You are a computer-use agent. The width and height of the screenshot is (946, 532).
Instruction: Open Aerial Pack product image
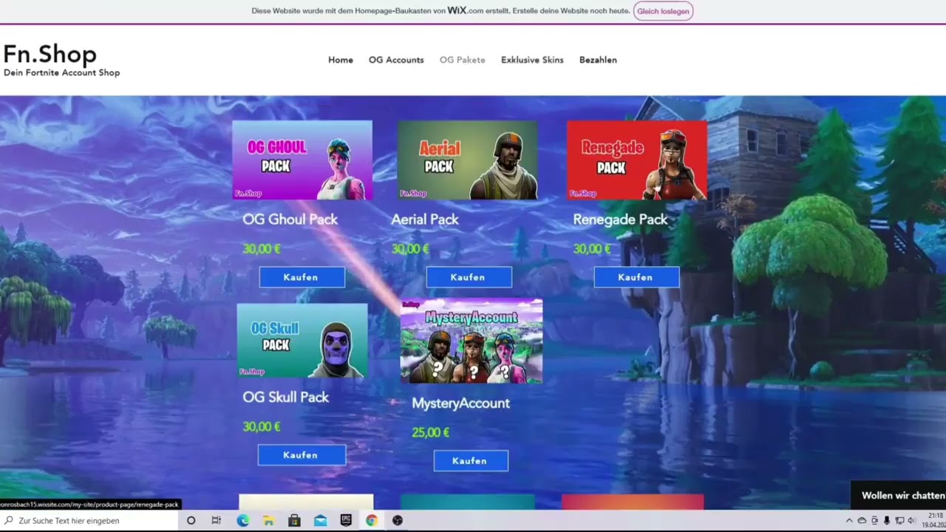pos(467,160)
